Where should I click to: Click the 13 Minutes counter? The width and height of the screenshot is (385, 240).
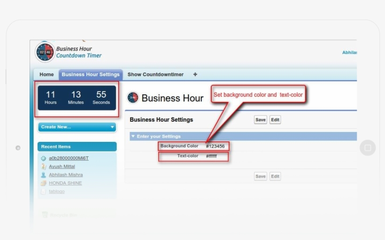click(x=76, y=98)
